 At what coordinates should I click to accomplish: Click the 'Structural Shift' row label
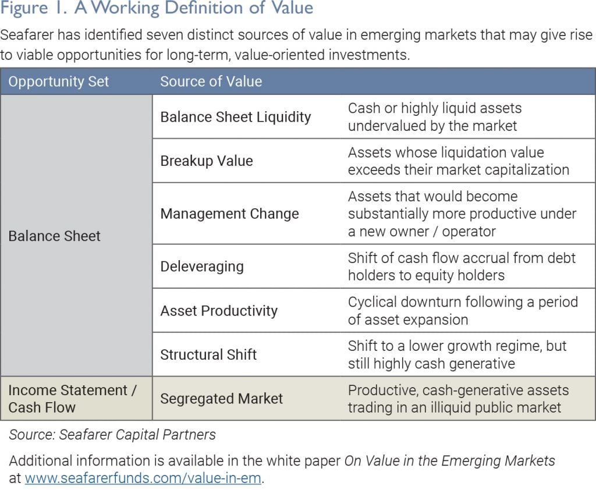click(208, 354)
